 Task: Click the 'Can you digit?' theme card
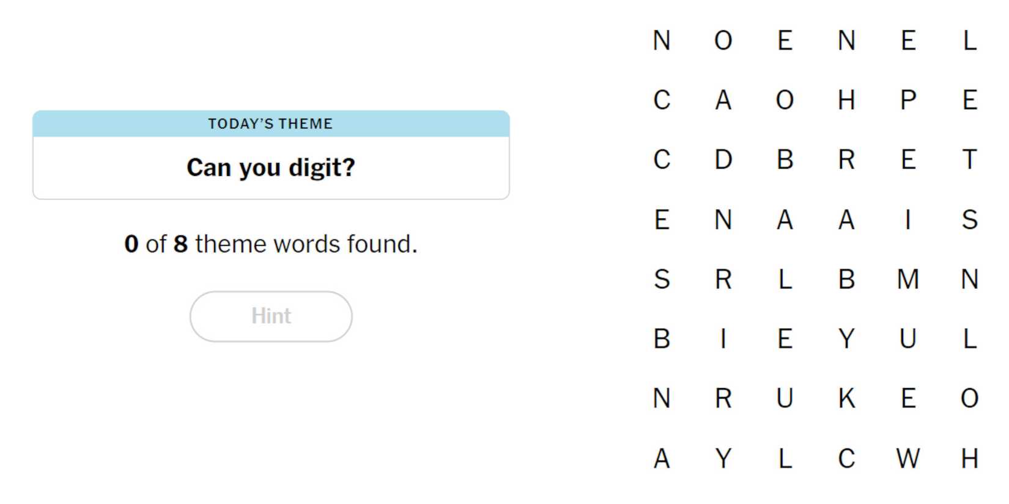pos(271,155)
